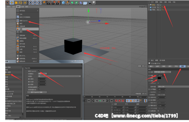The image size is (189, 122).
Task: Toggle the Z axis lock icon
Action: (39, 3)
